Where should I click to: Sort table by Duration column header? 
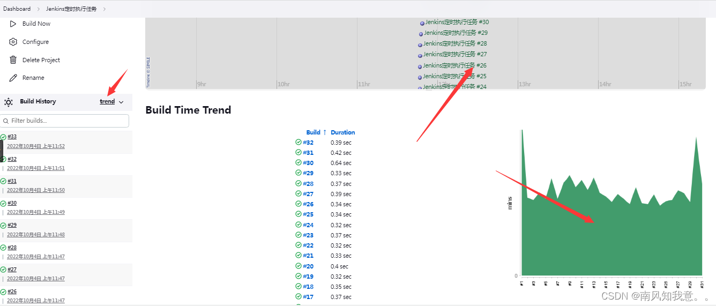tap(342, 132)
